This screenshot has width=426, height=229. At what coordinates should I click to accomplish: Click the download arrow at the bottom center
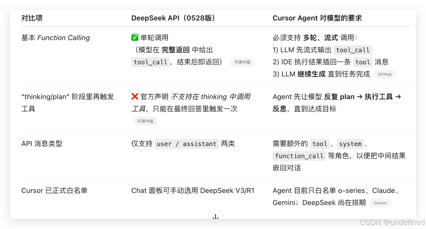click(215, 217)
